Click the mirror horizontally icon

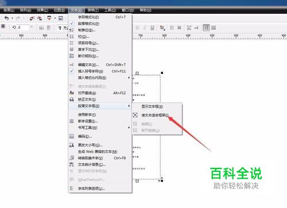(x=41, y=28)
